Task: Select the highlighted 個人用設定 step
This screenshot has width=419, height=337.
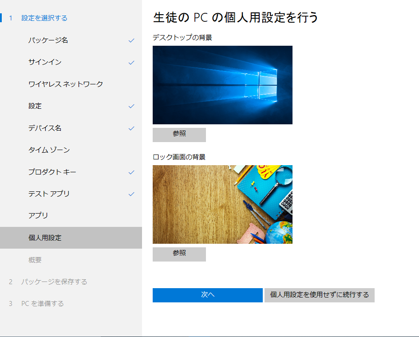Action: (47, 238)
